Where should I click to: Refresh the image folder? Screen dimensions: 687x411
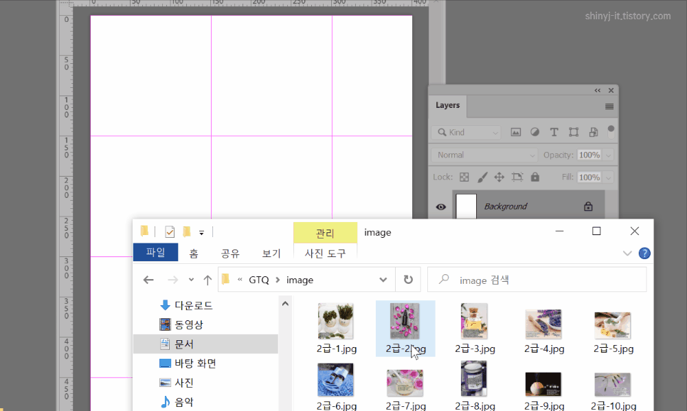point(408,280)
